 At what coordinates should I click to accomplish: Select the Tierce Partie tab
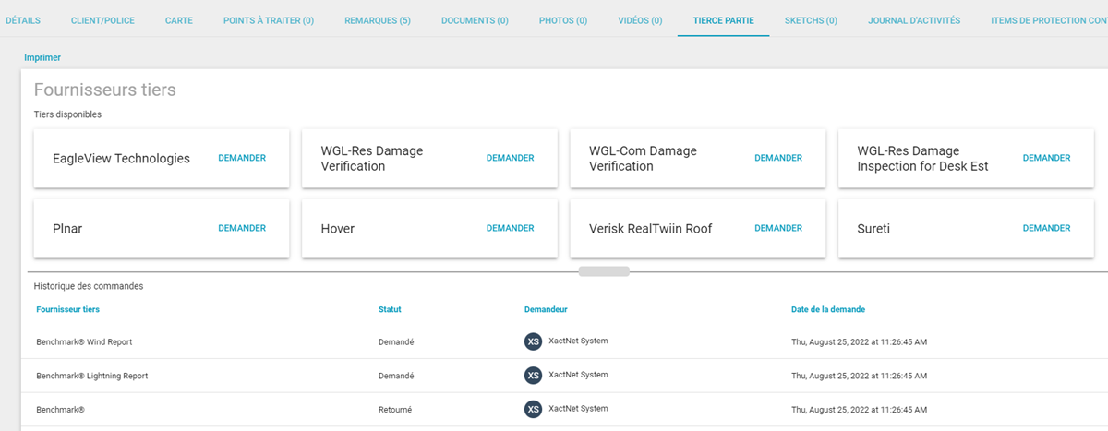pyautogui.click(x=724, y=19)
